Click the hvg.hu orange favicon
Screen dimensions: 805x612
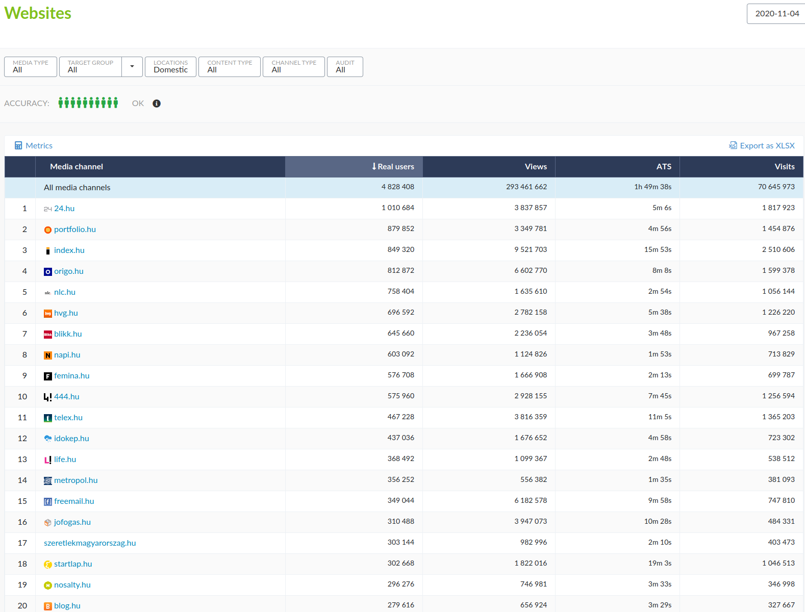[x=47, y=314]
